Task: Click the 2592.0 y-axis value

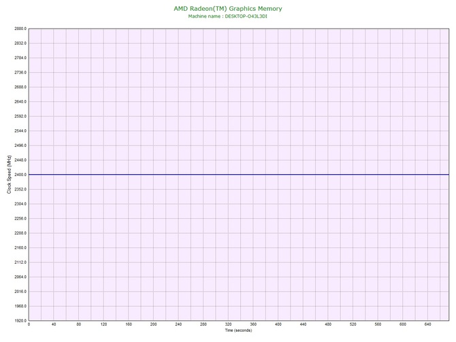Action: pos(20,116)
